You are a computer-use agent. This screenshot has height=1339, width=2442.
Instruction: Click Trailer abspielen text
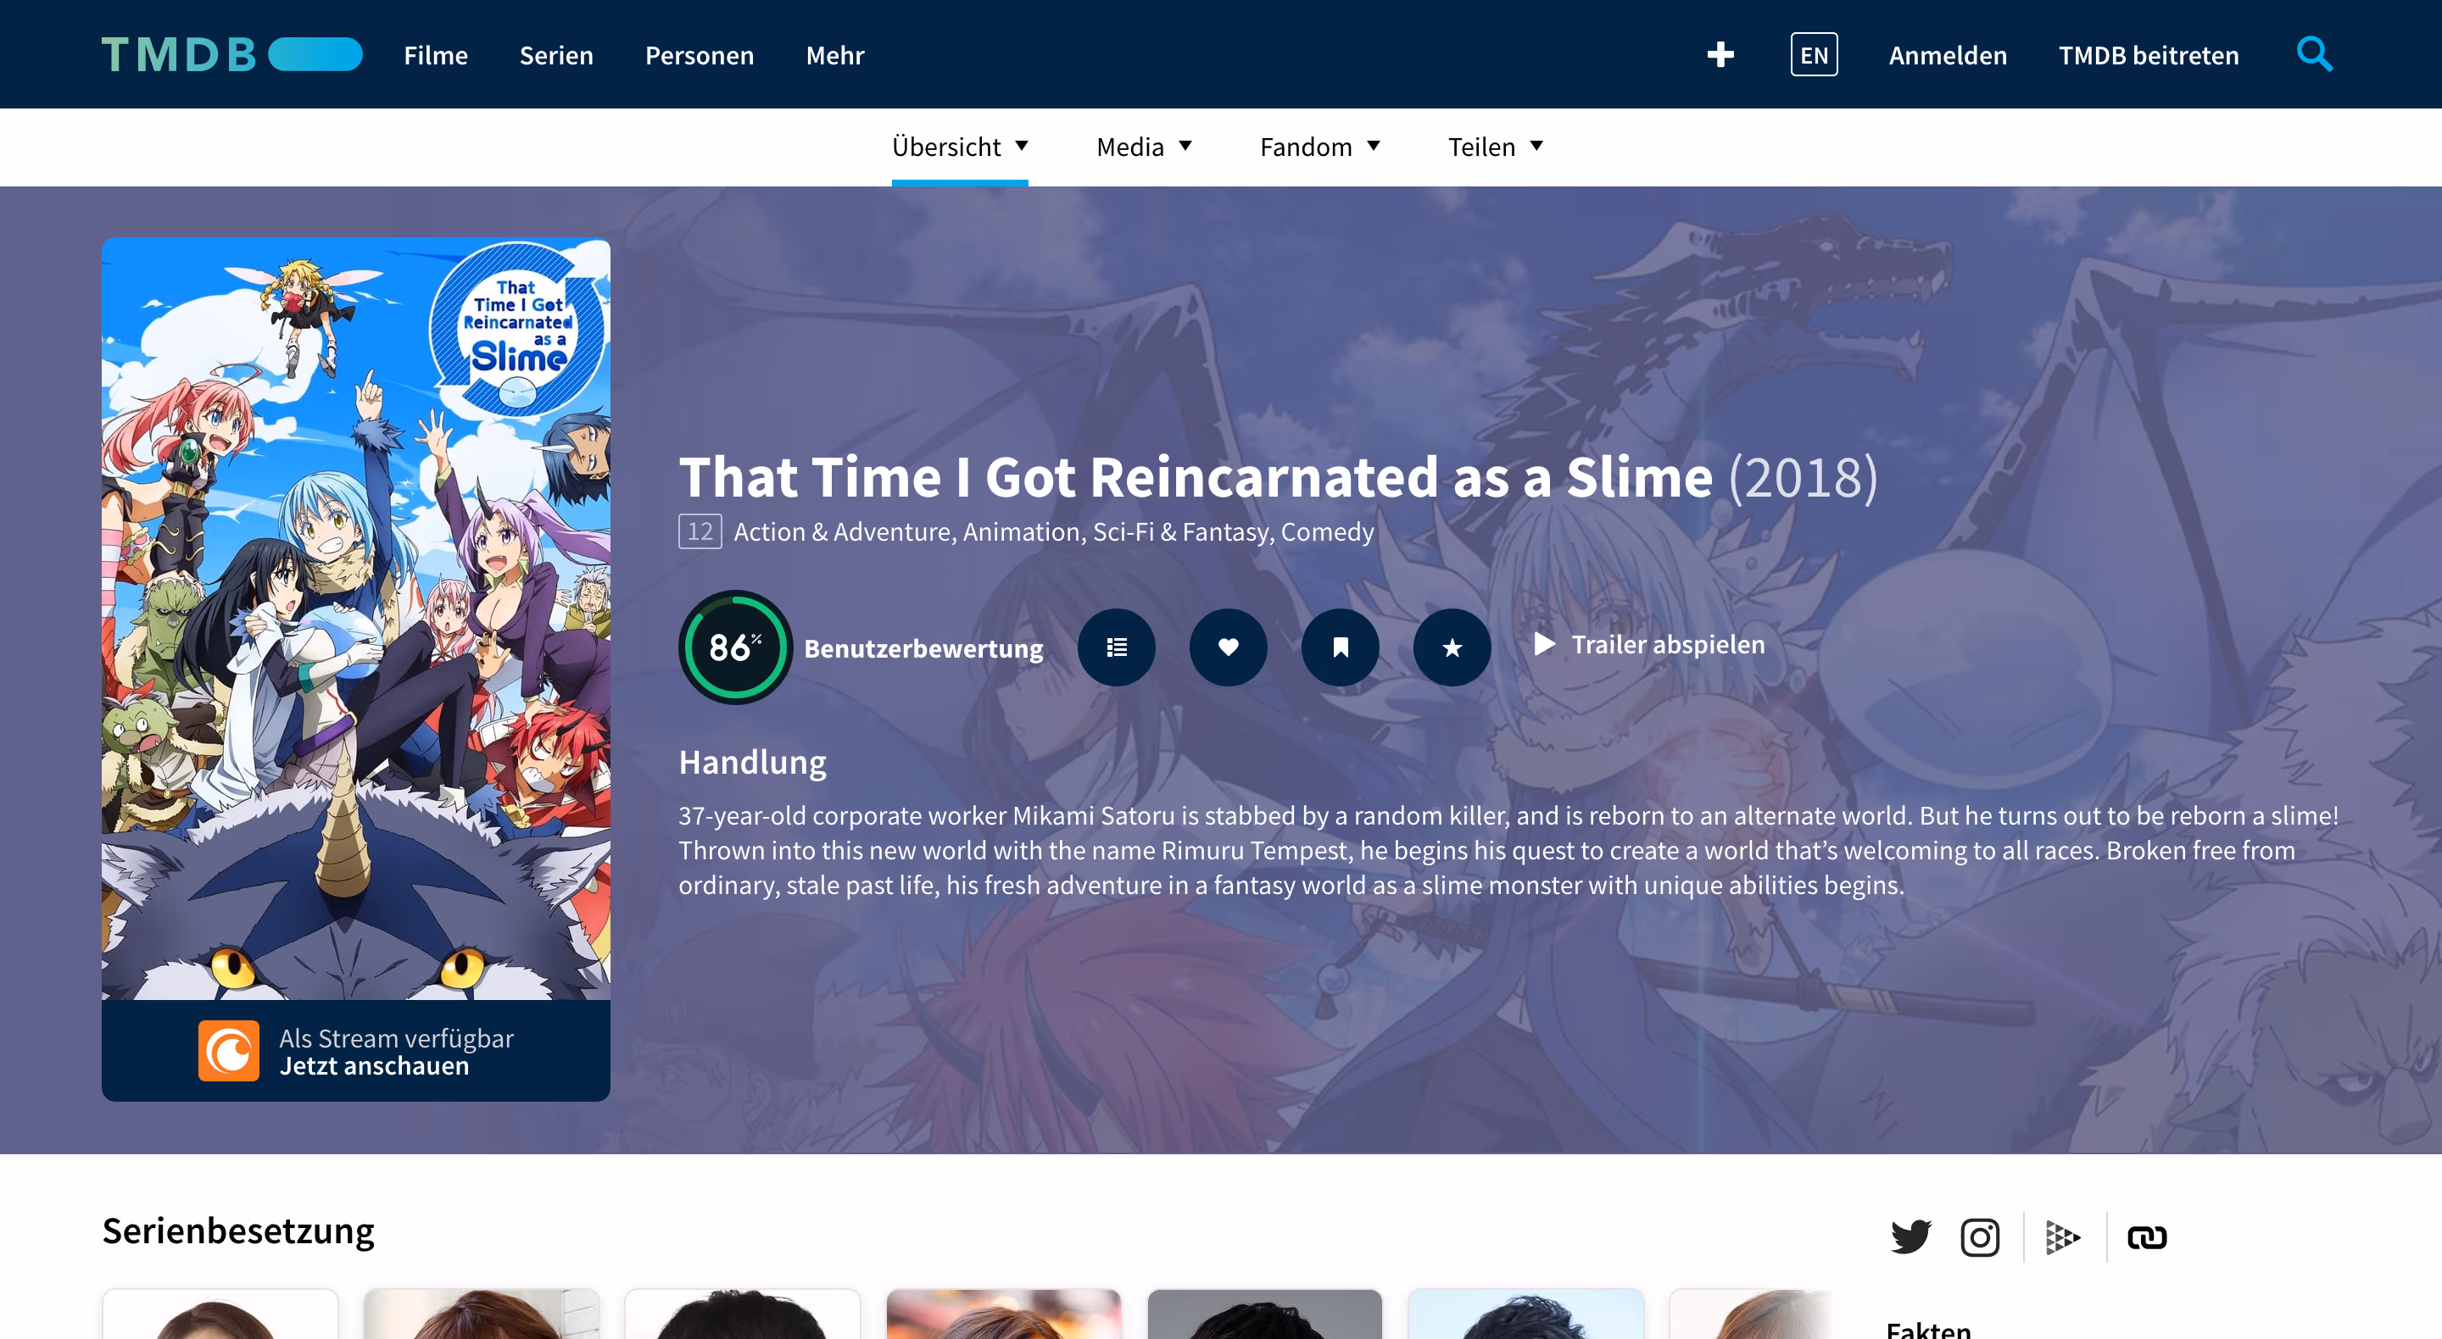tap(1669, 644)
